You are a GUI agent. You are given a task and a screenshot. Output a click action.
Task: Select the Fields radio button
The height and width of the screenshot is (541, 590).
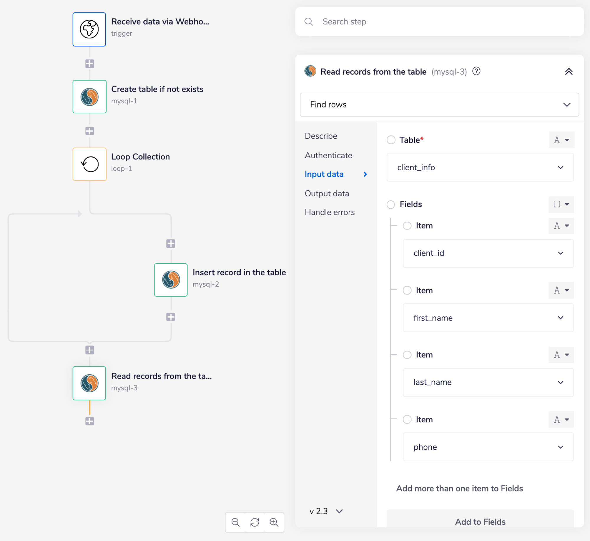pyautogui.click(x=391, y=204)
